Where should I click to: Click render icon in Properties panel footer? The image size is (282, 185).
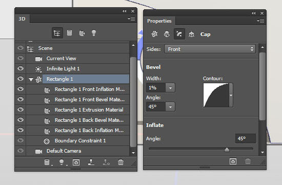[x=233, y=161]
